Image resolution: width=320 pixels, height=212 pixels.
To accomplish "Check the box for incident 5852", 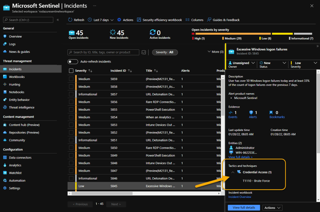I will pos(71,132).
